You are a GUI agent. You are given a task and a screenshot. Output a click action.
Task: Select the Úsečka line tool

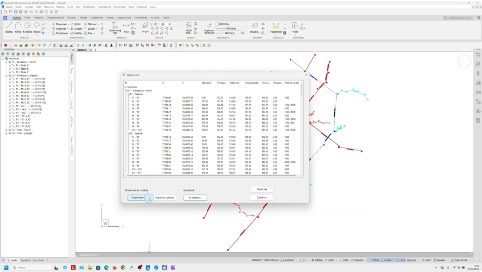9,27
